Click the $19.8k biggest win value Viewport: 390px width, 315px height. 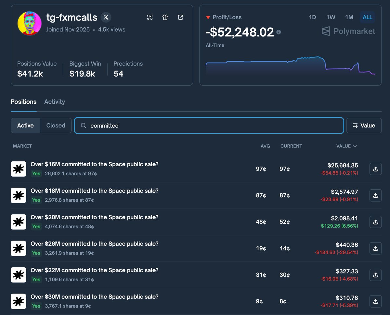82,74
